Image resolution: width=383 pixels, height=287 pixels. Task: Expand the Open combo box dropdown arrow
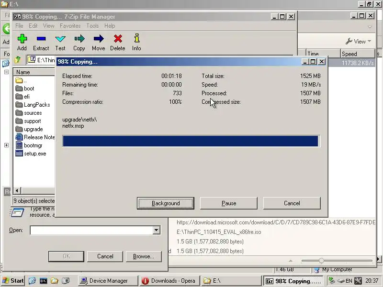[x=157, y=230]
